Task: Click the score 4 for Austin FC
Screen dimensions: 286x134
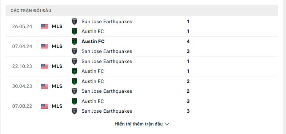Action: pyautogui.click(x=188, y=42)
